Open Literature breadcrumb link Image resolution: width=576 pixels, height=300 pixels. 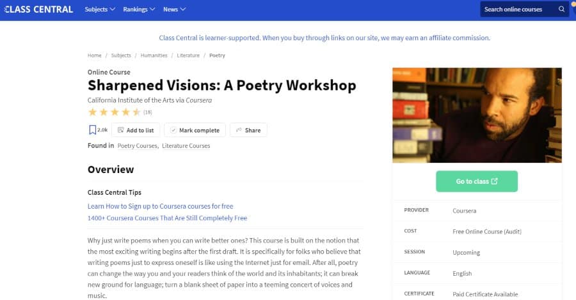pos(188,56)
